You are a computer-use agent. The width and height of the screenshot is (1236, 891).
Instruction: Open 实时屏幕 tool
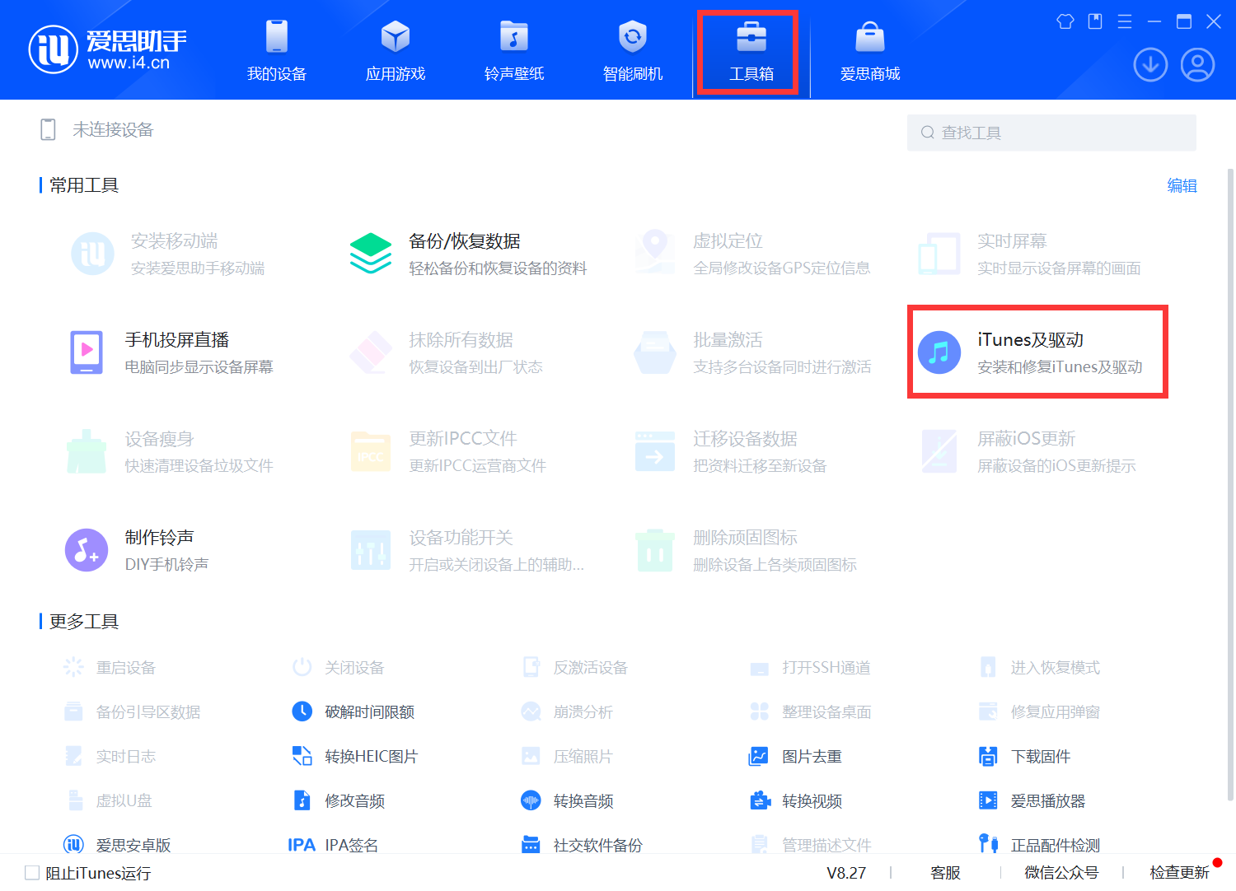click(x=1030, y=254)
